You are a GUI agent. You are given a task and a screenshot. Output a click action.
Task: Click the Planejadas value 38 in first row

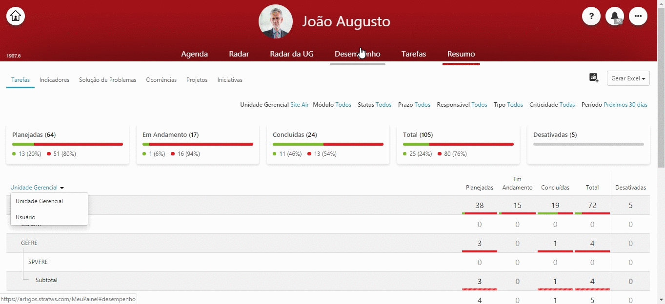[x=480, y=206]
